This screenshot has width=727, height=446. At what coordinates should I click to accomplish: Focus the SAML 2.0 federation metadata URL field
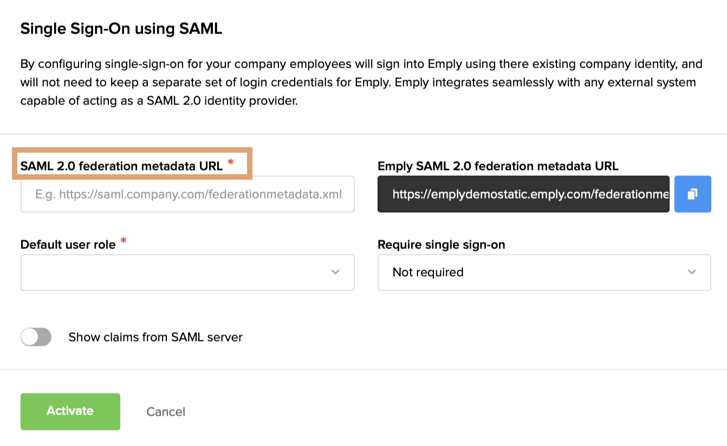[187, 194]
